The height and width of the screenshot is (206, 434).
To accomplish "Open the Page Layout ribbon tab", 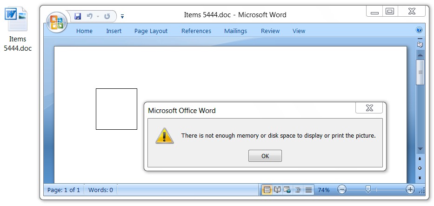I will pos(151,31).
